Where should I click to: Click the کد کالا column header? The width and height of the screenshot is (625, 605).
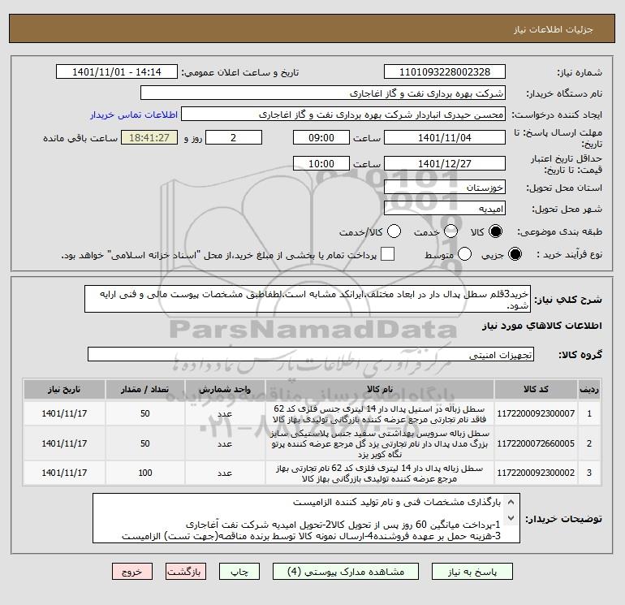click(x=536, y=389)
